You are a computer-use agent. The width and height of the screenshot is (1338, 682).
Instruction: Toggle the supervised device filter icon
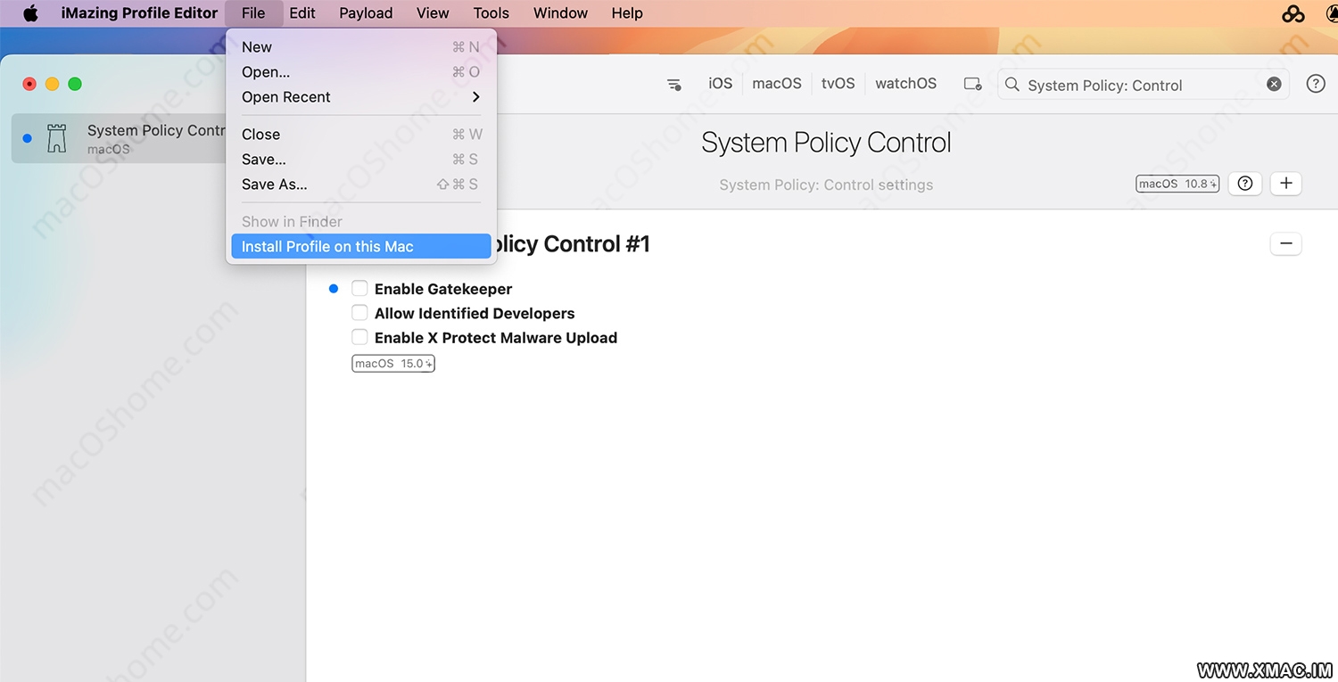click(x=973, y=85)
